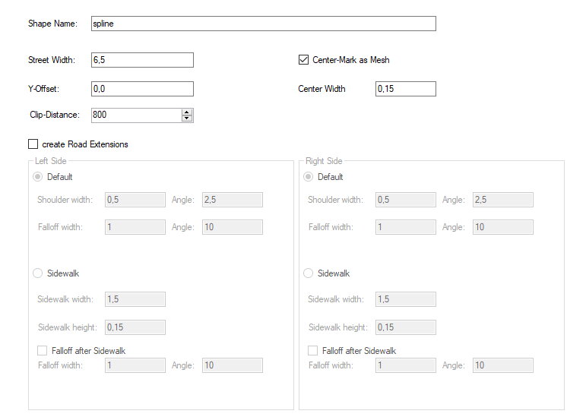Toggle Right Side Falloff after Sidewalk

coord(313,351)
